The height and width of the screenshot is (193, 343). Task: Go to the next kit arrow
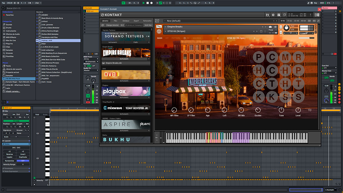254,38
